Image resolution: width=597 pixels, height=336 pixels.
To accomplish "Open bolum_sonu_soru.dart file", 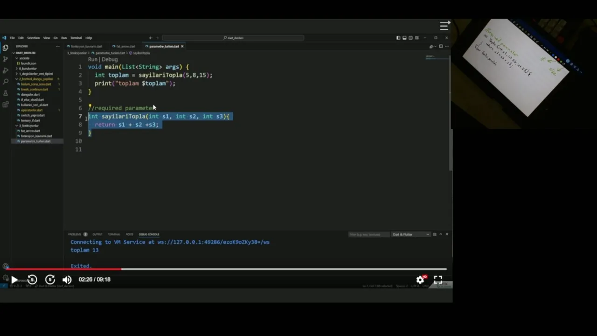I will [36, 84].
